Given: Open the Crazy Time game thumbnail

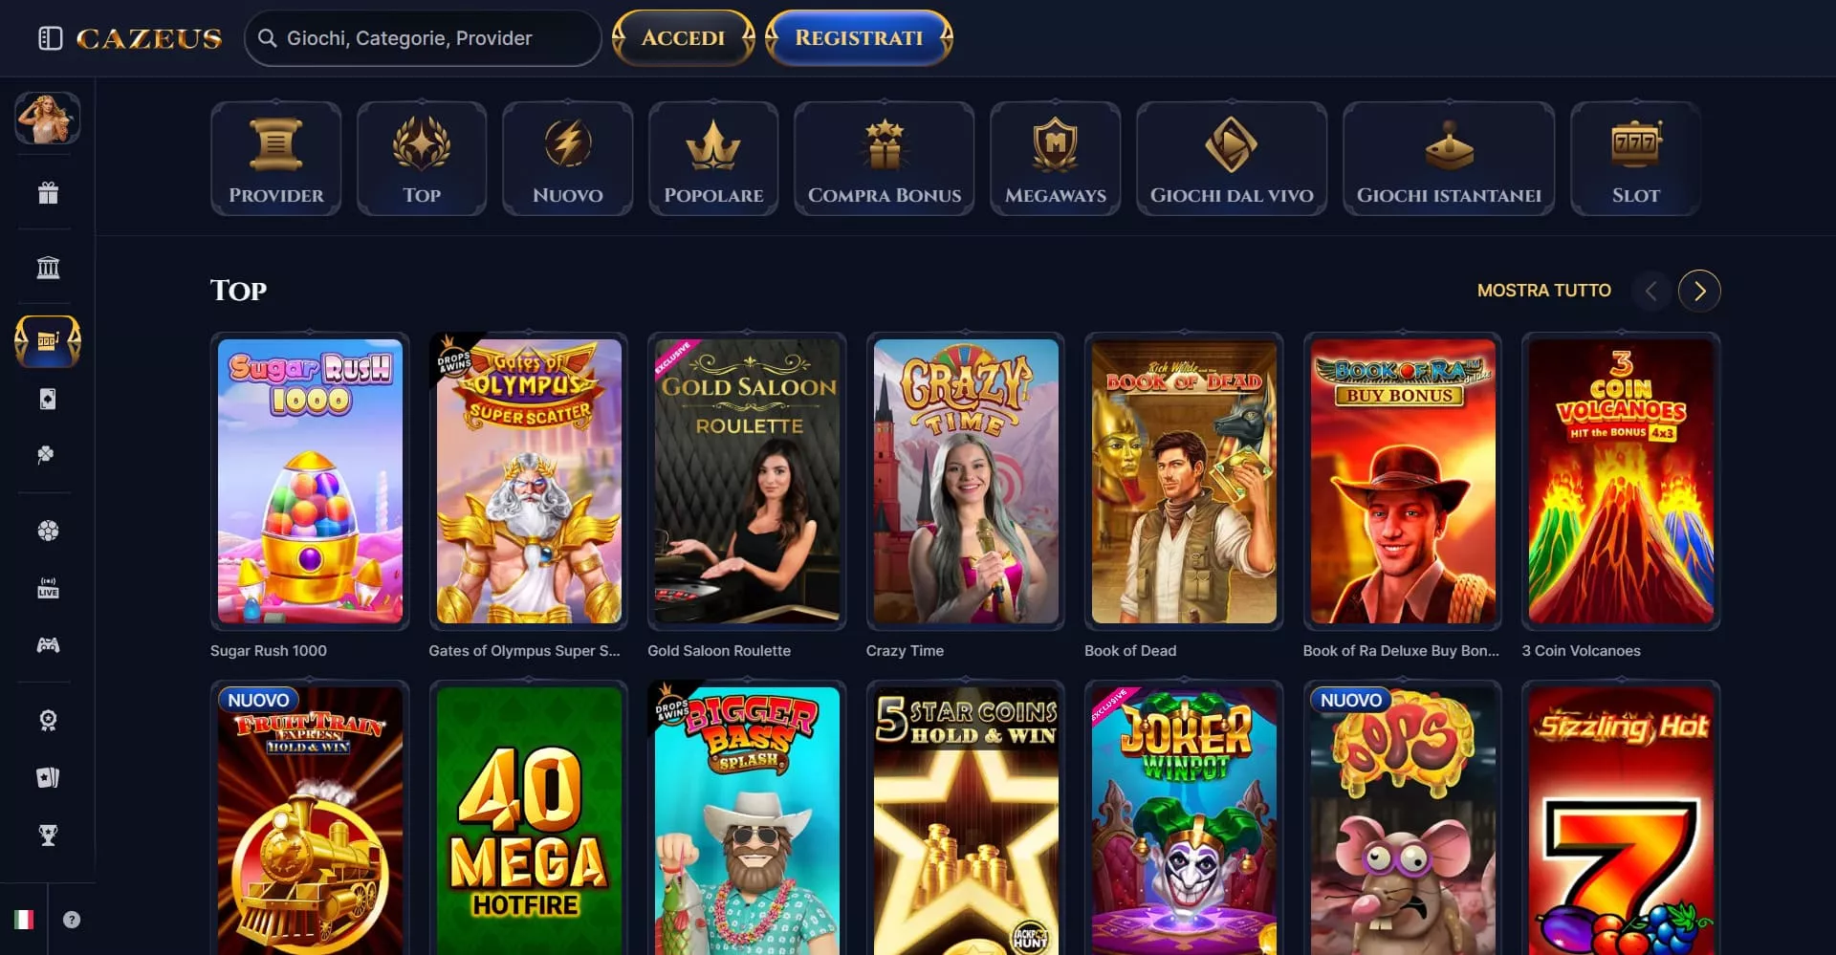Looking at the screenshot, I should pos(965,481).
